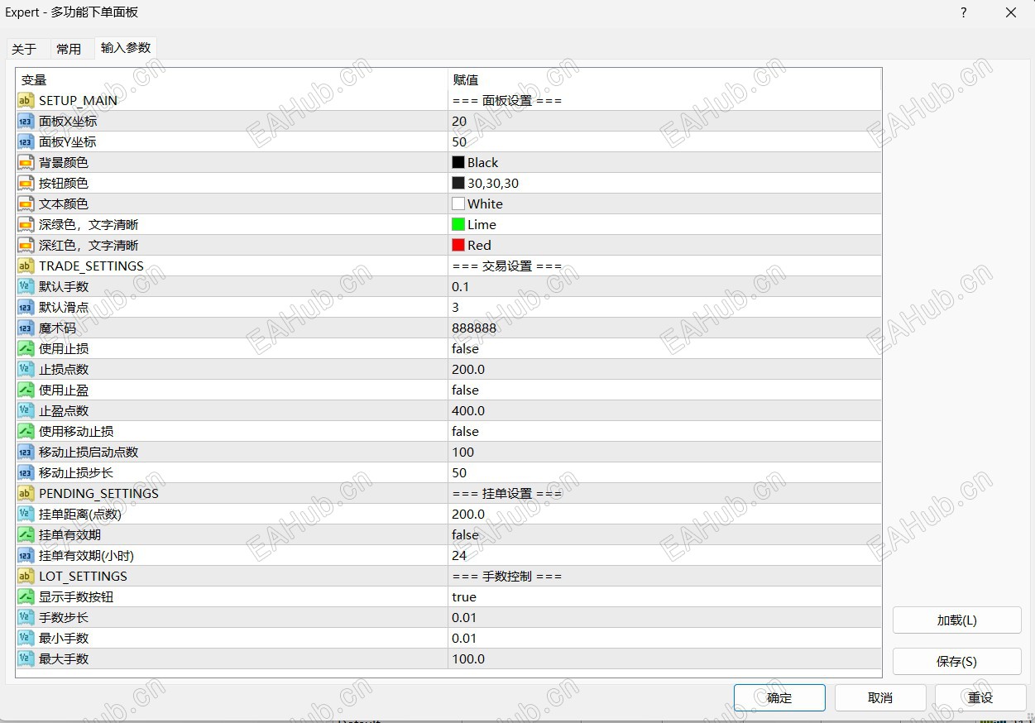This screenshot has width=1035, height=723.
Task: Click the 止盈点数 value 400.0
Action: (x=468, y=410)
